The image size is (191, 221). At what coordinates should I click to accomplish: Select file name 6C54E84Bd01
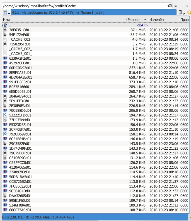tap(20, 139)
